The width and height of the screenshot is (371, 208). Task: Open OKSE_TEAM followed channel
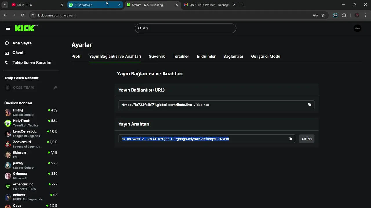point(23,88)
